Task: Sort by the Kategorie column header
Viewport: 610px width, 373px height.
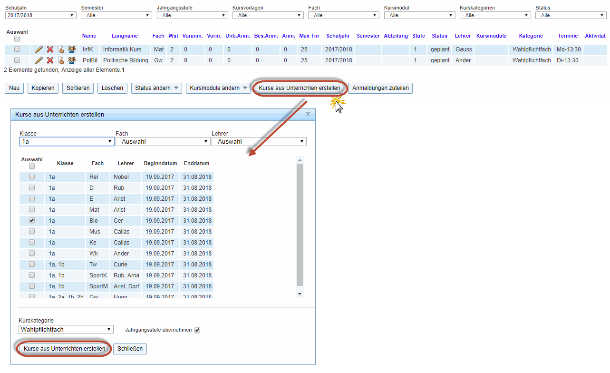Action: (531, 36)
